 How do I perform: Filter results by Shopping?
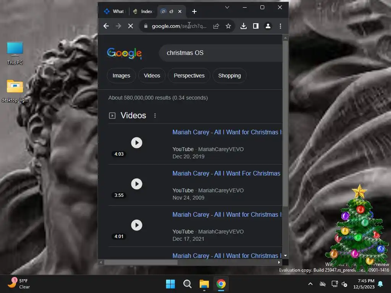click(229, 76)
